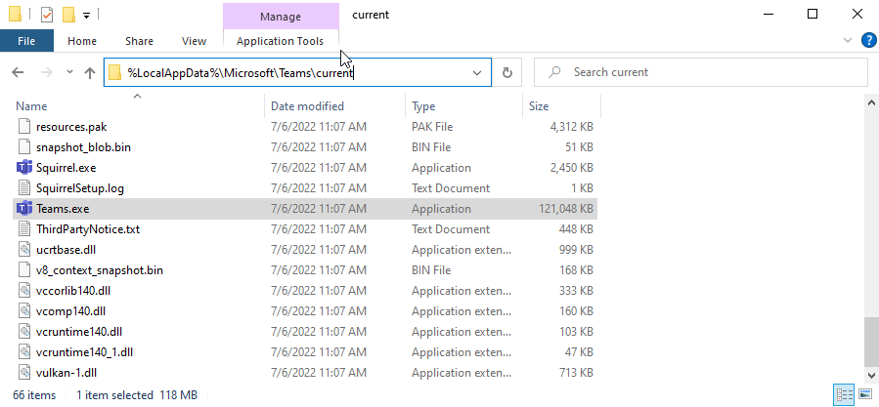Sort files by the Name column
Viewport: 879px width, 407px height.
[137, 105]
